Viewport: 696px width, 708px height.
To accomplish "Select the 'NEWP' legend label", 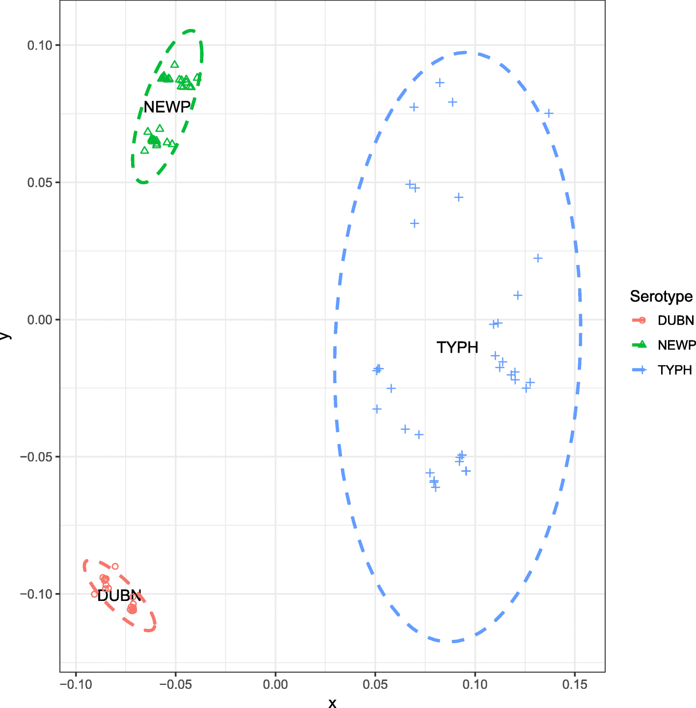I will (676, 345).
